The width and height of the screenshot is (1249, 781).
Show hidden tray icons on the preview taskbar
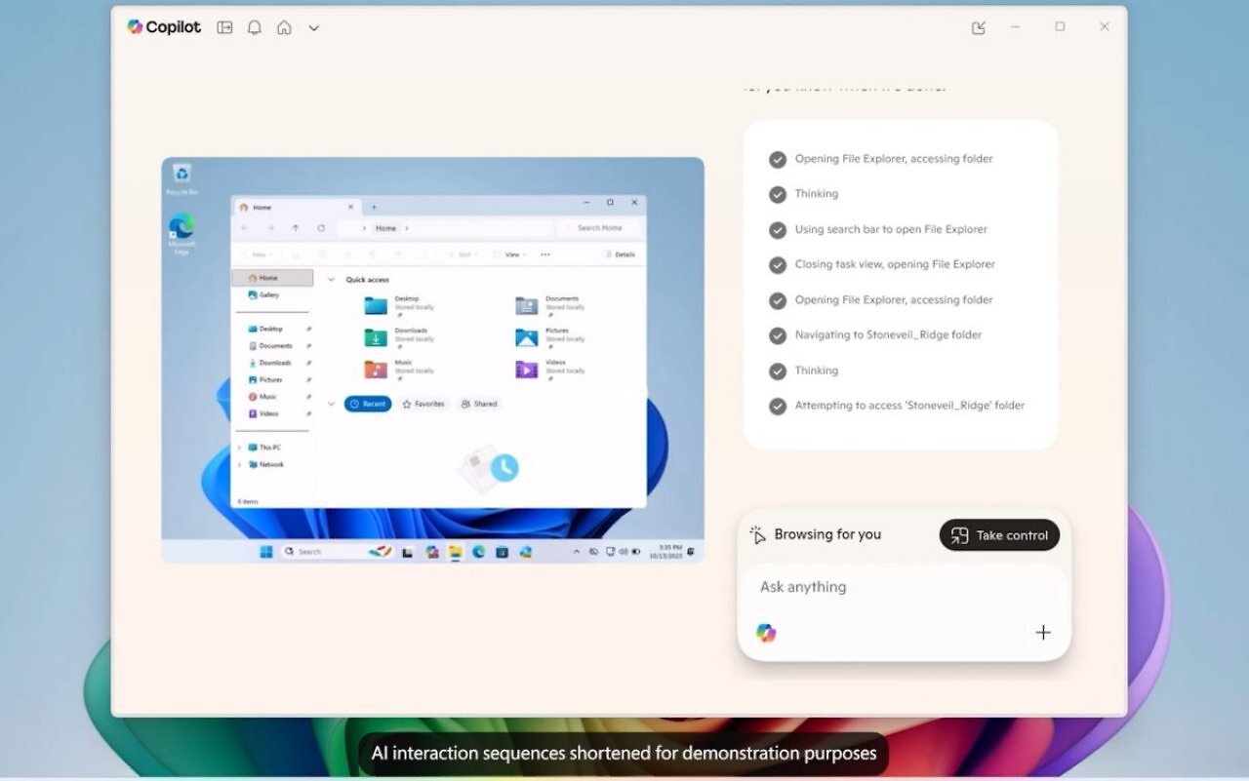(576, 552)
